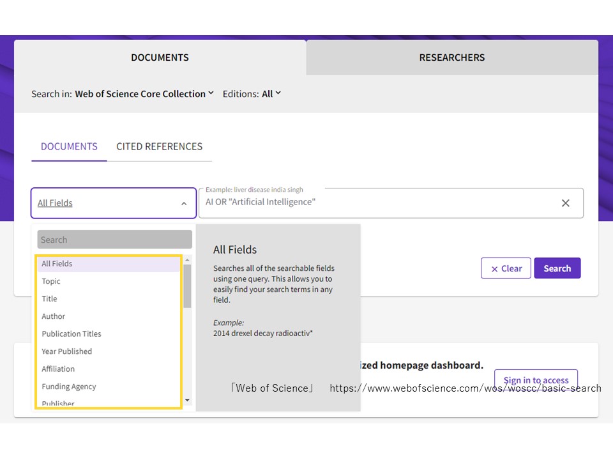The width and height of the screenshot is (613, 460).
Task: Click the field list scroll up arrow
Action: [187, 260]
